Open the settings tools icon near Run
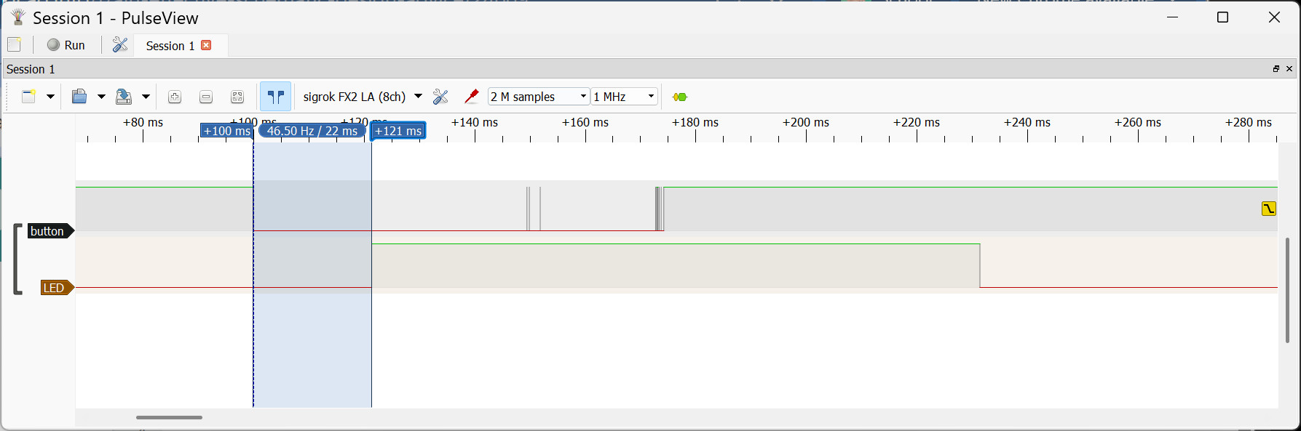Image resolution: width=1301 pixels, height=431 pixels. pos(120,45)
